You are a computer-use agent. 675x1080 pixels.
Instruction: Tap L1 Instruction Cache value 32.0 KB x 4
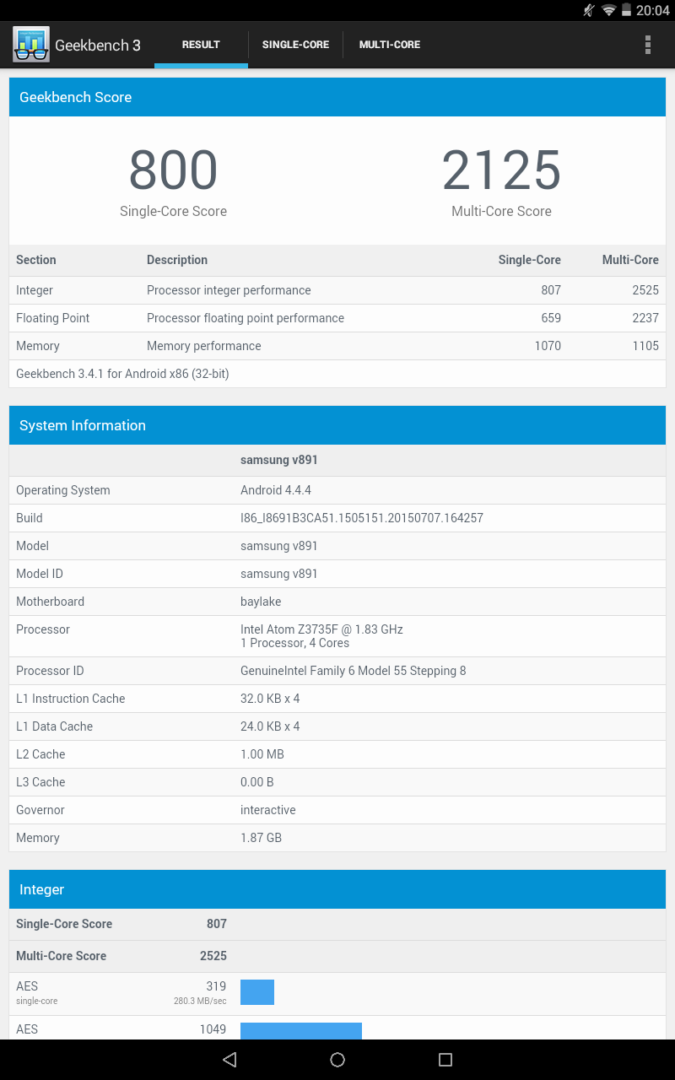click(270, 699)
